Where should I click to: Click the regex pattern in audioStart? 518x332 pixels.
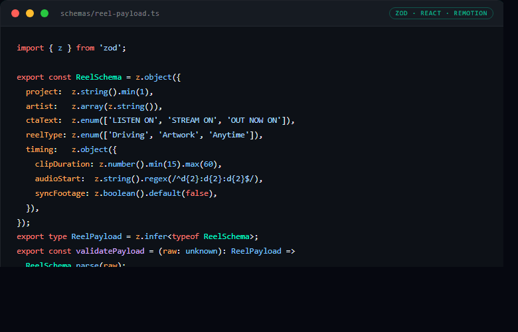213,179
